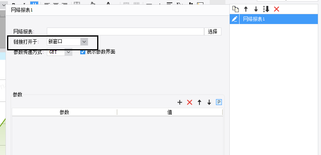Delete the selected hyperlink with red X
The height and width of the screenshot is (155, 321).
(277, 9)
